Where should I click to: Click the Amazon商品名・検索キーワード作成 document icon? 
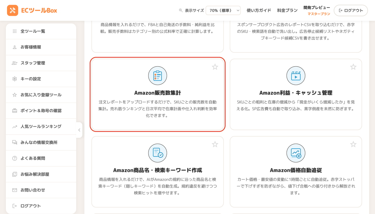pos(158,153)
